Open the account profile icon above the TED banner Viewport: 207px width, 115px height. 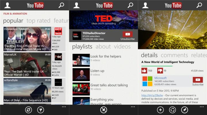click(76, 5)
